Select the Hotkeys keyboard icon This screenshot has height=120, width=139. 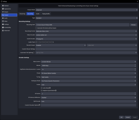tap(3, 24)
